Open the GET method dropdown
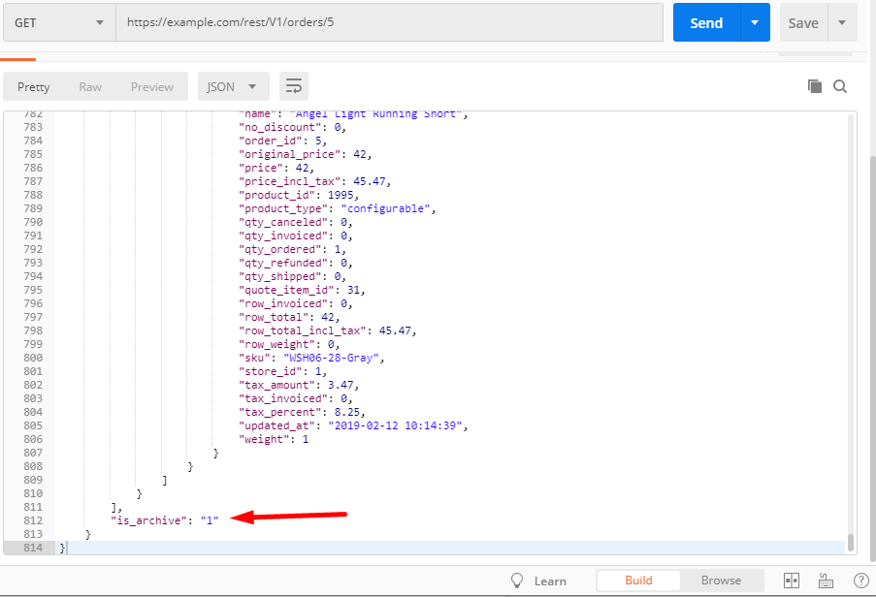The image size is (876, 597). [x=59, y=22]
